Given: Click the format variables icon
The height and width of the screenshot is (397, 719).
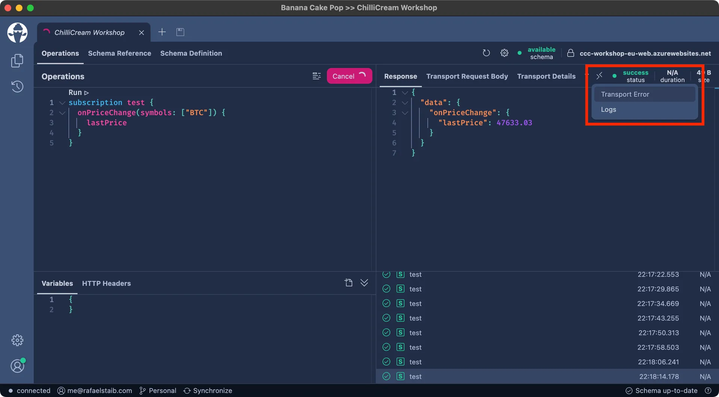Looking at the screenshot, I should point(348,283).
